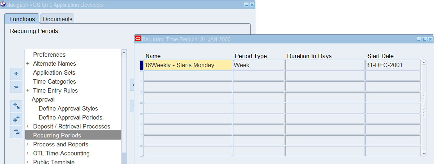Click the Collapse button (minus icon)

tap(16, 87)
